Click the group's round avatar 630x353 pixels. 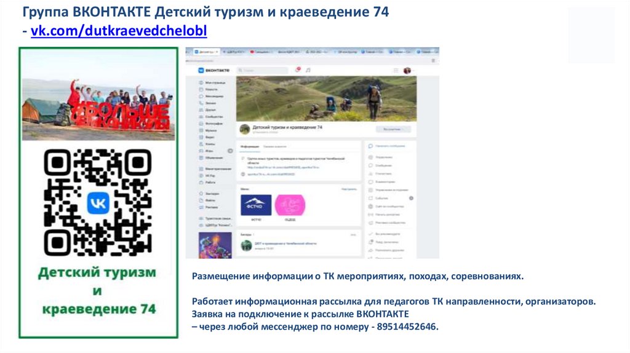245,129
